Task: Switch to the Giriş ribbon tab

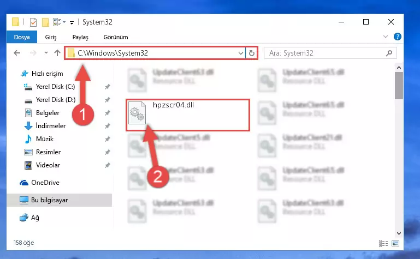Action: tap(51, 37)
